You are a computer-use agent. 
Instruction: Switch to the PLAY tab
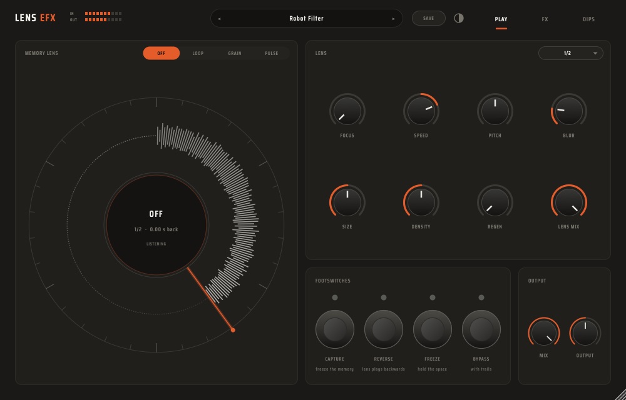[501, 19]
